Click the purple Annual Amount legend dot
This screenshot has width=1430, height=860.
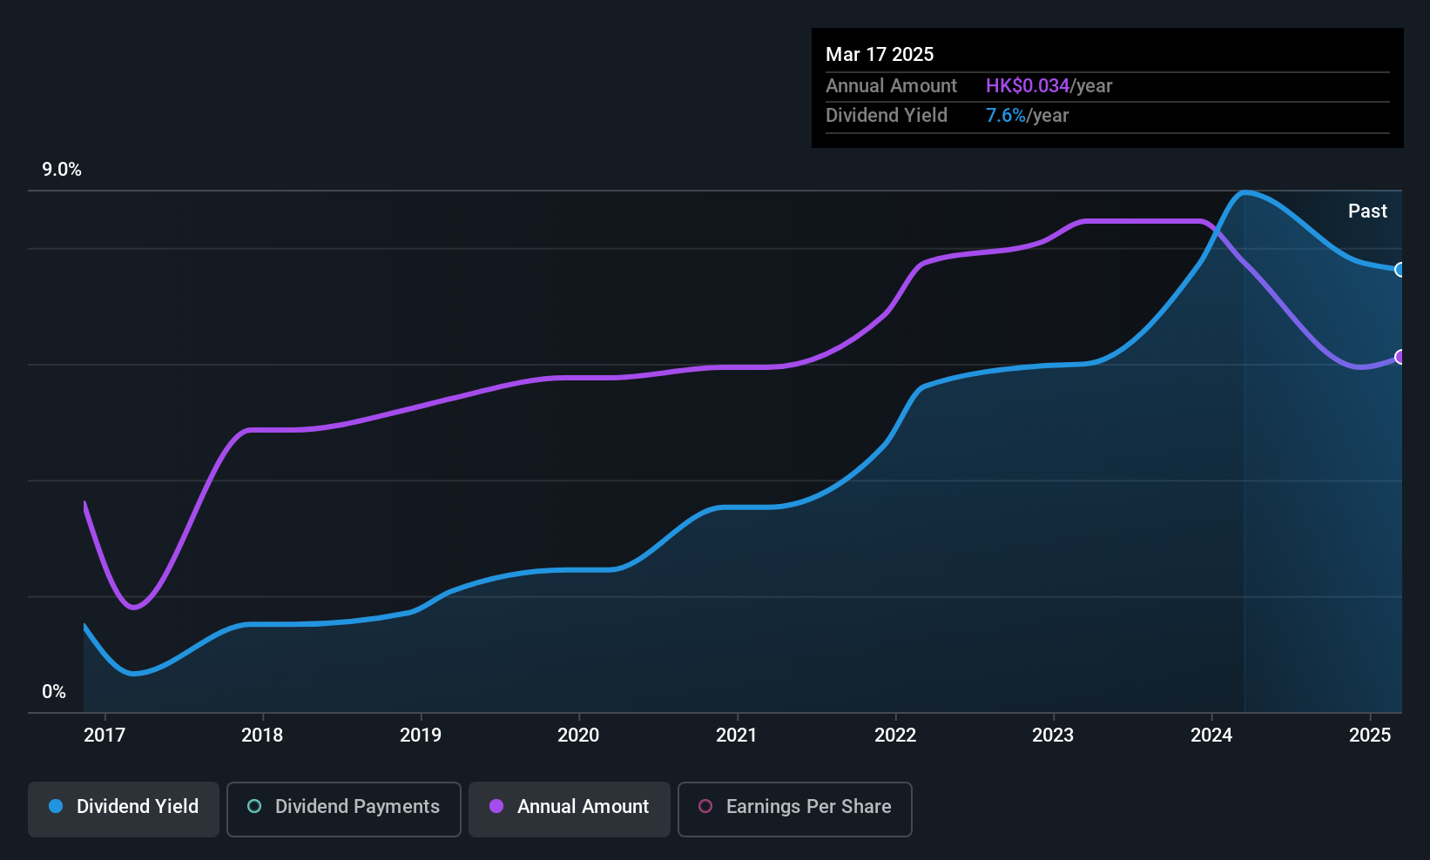pos(496,807)
